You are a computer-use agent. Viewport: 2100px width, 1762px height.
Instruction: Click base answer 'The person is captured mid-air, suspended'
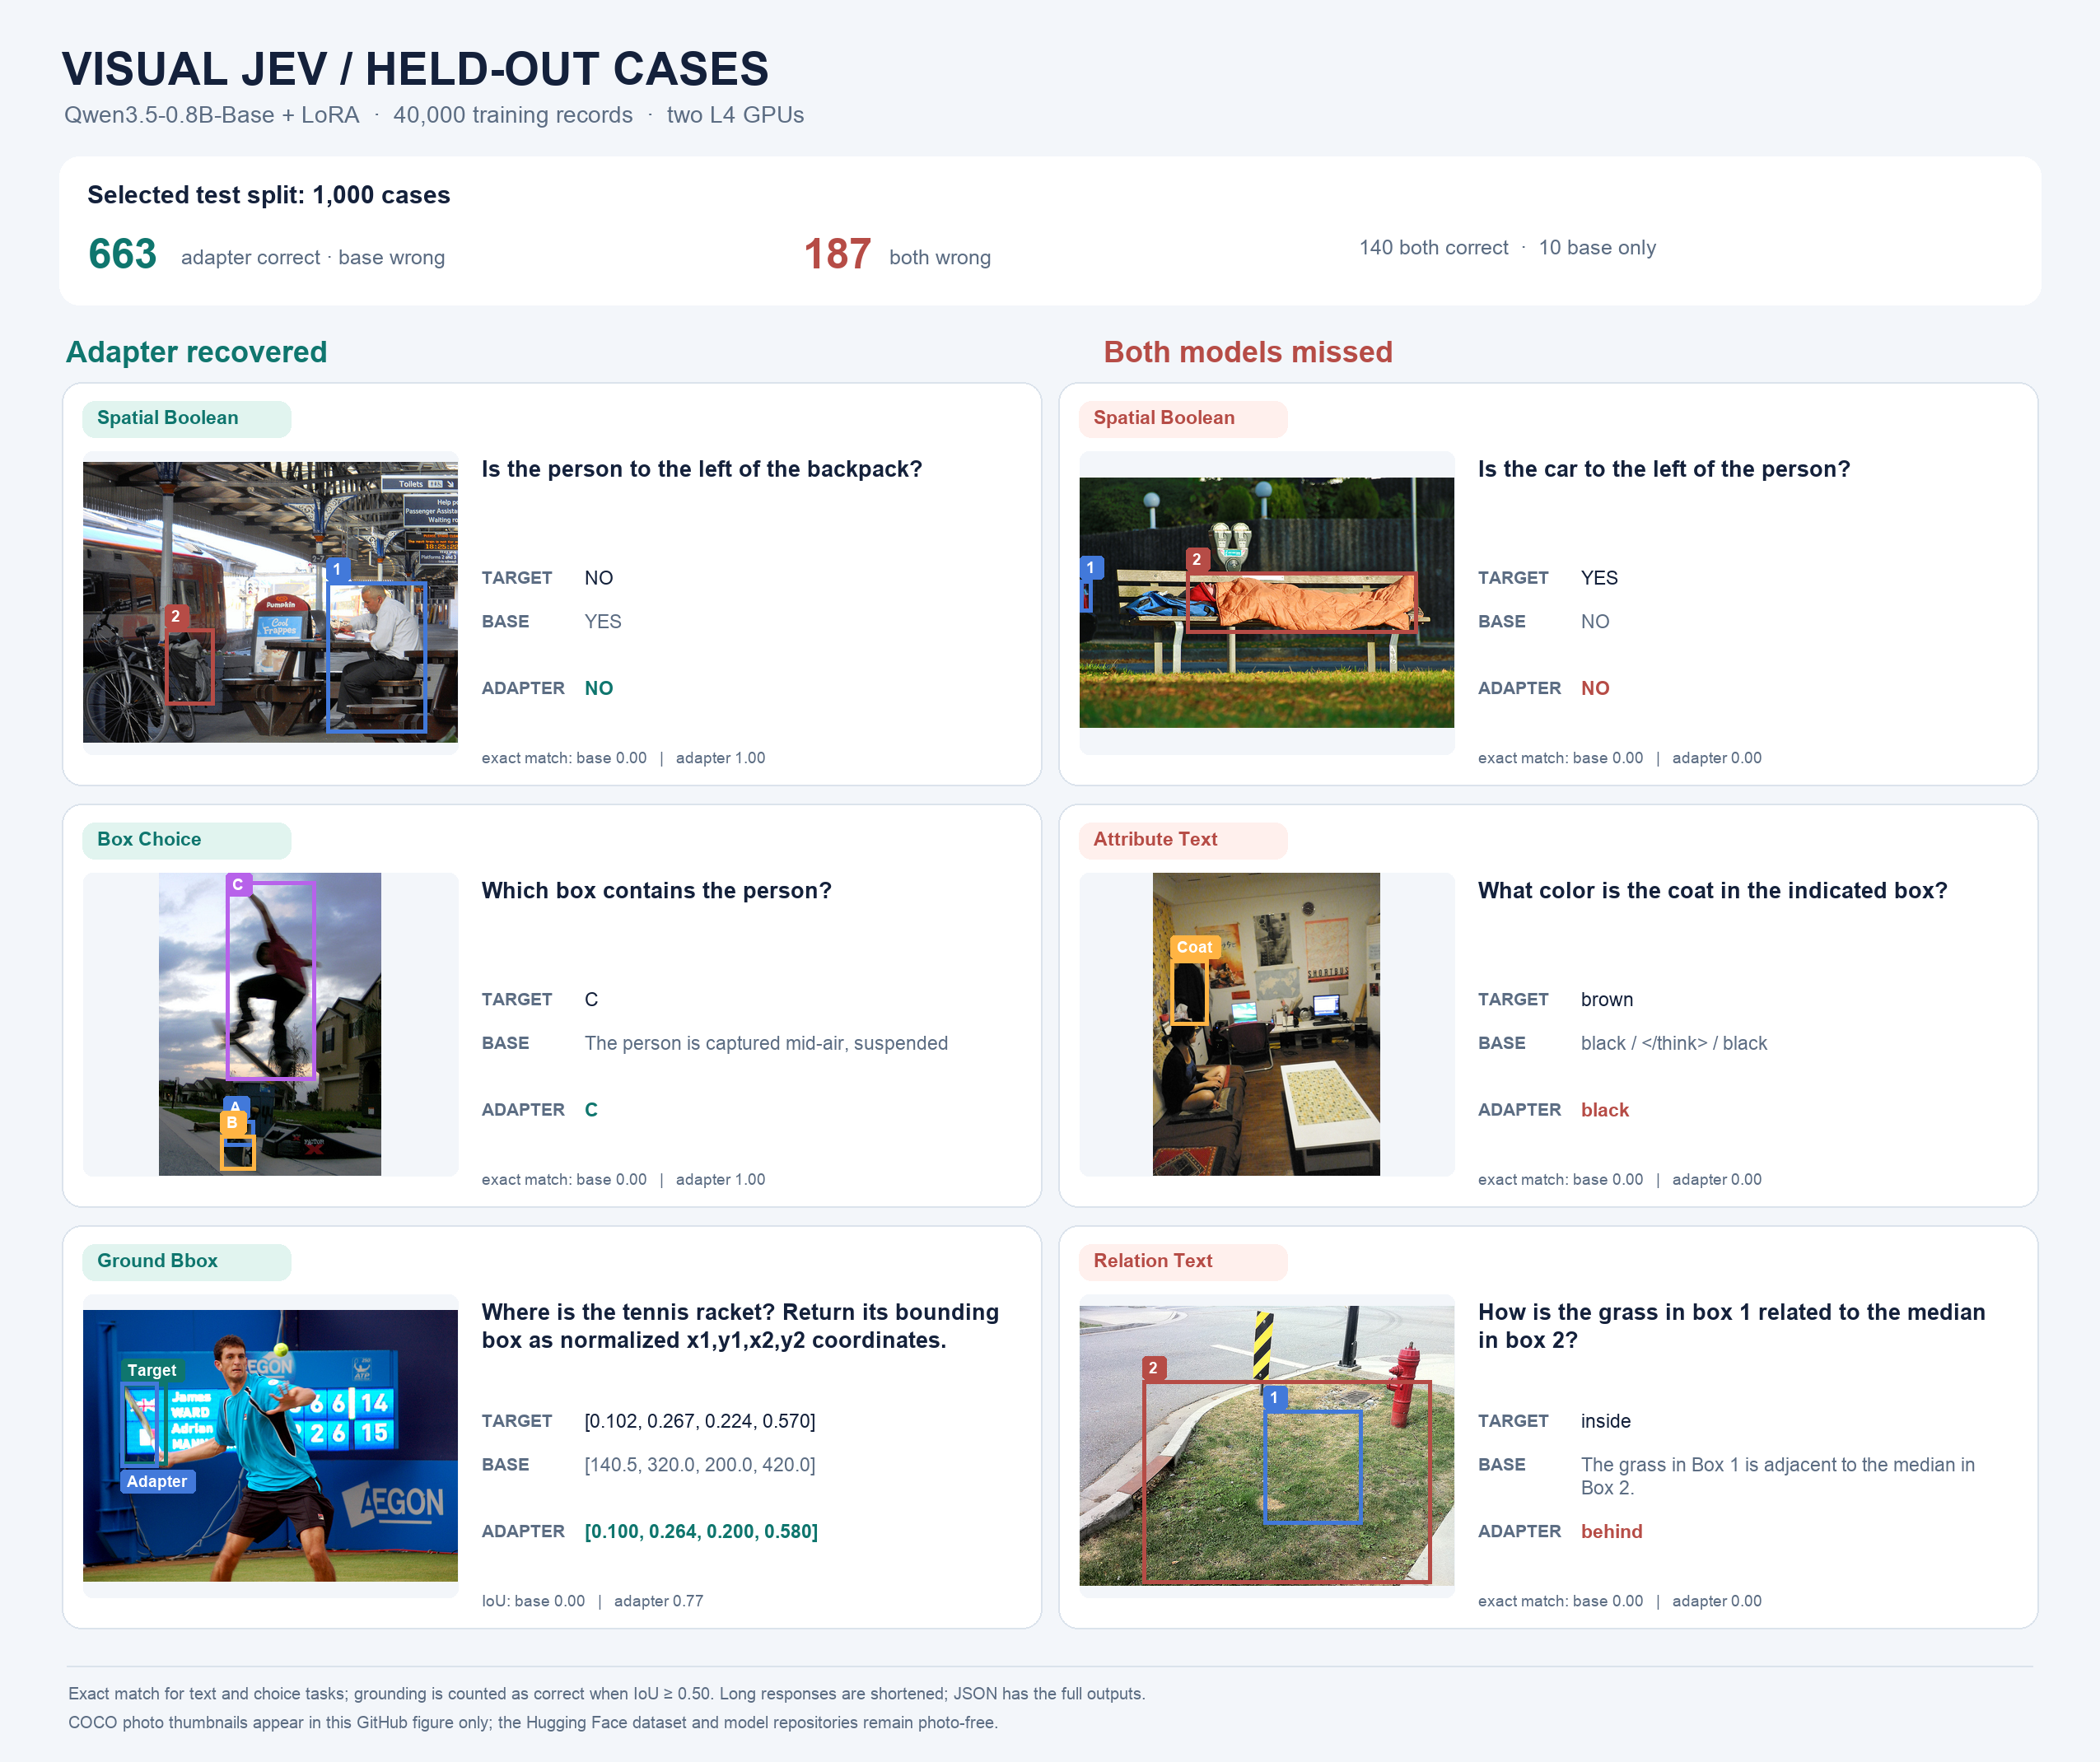point(766,1043)
